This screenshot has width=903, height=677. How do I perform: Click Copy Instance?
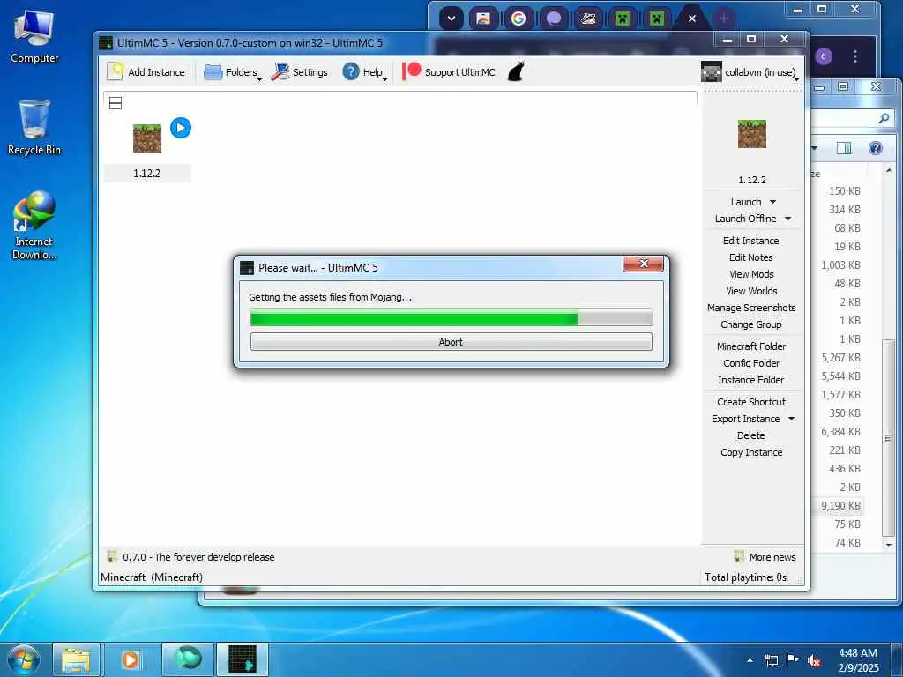(751, 452)
